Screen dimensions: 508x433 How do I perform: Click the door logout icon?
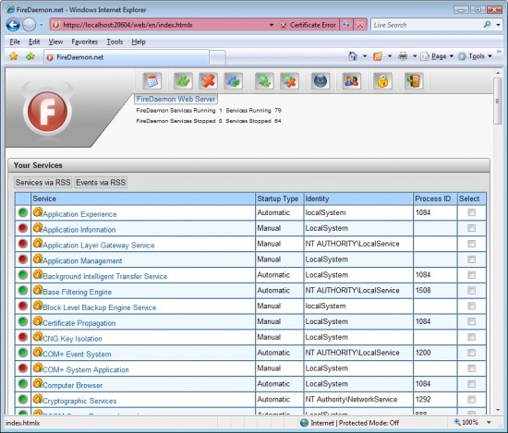[x=414, y=81]
